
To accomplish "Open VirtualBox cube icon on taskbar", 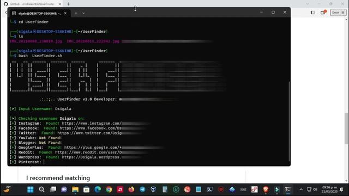I will (x=154, y=189).
